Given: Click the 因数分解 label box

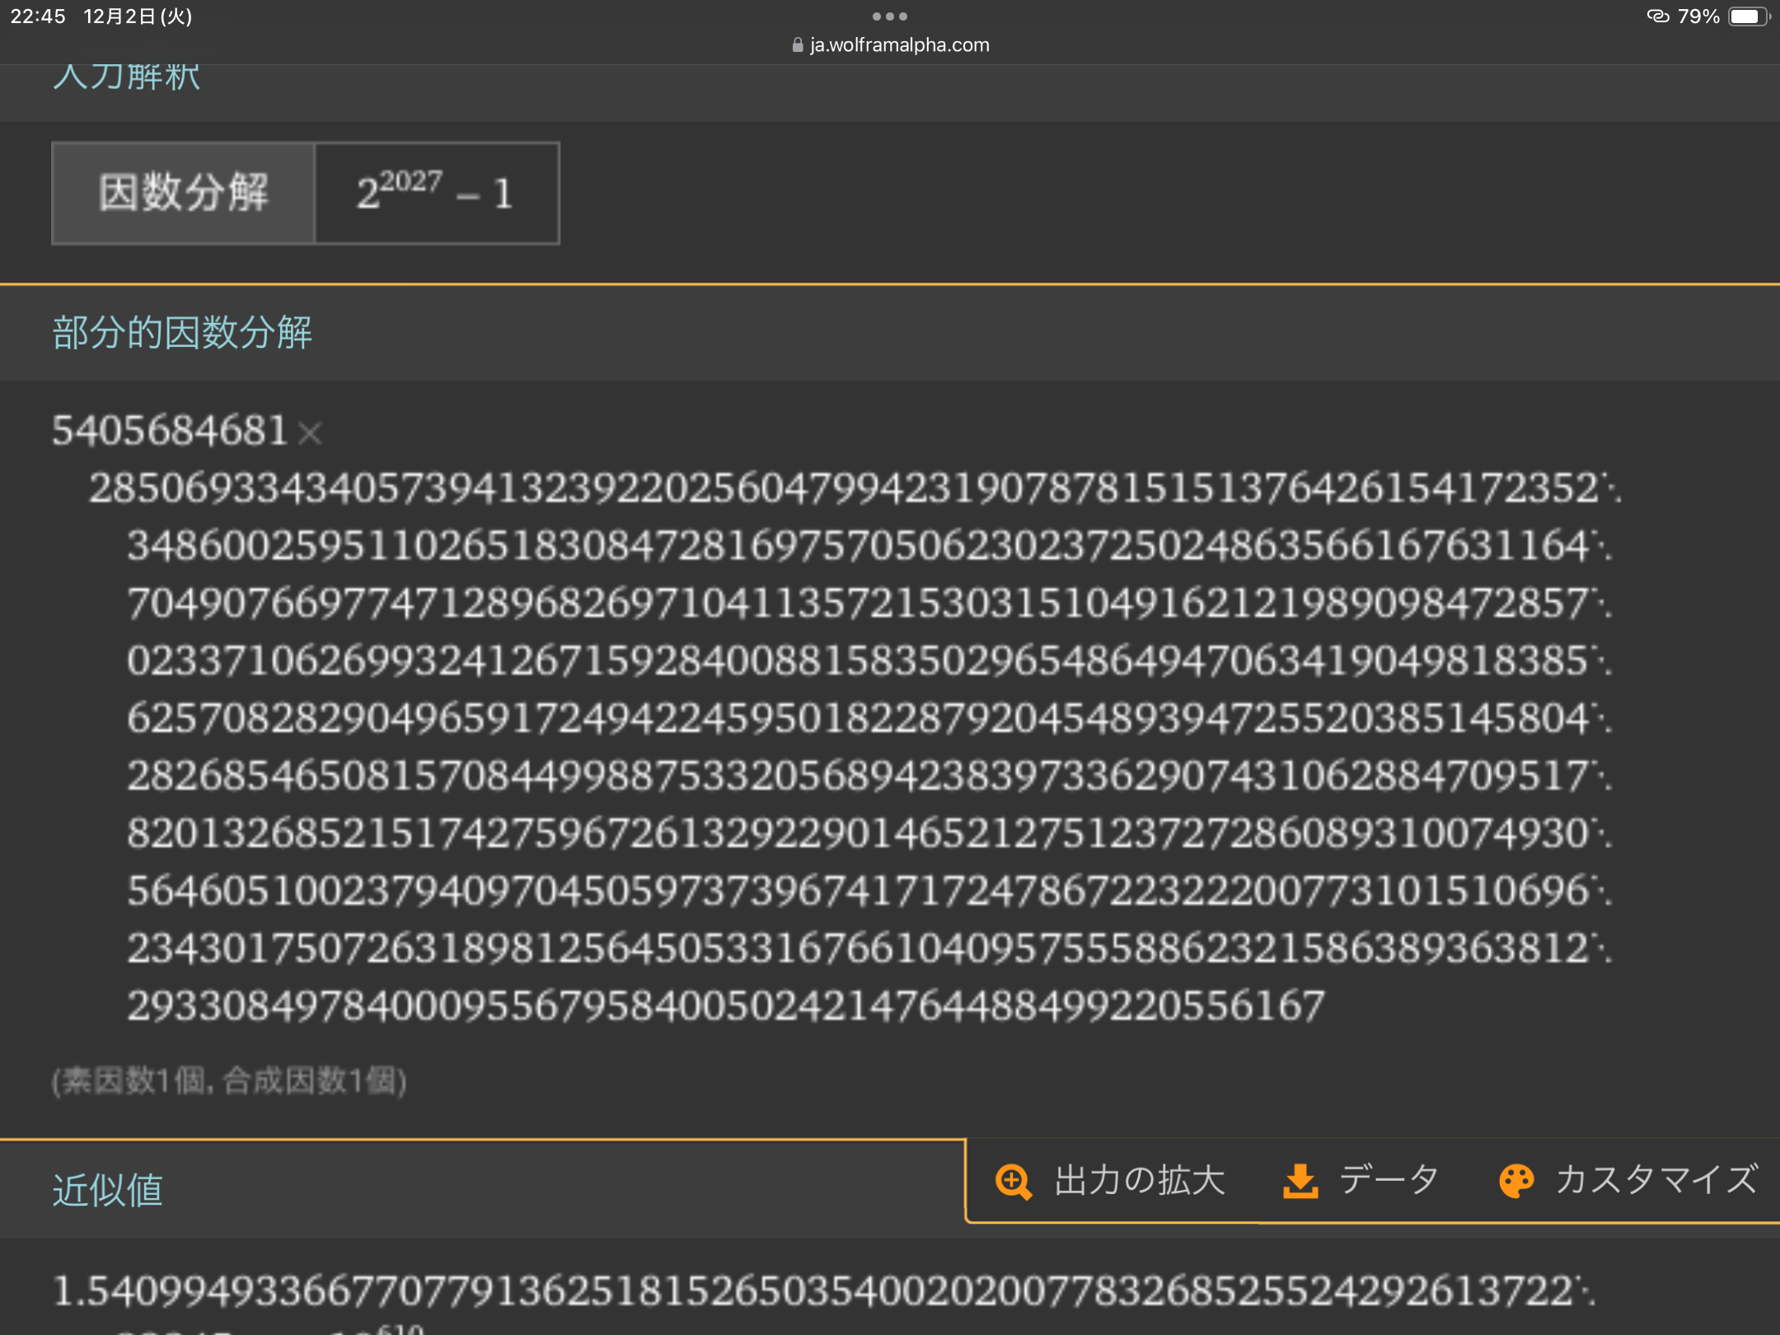Looking at the screenshot, I should (x=184, y=193).
